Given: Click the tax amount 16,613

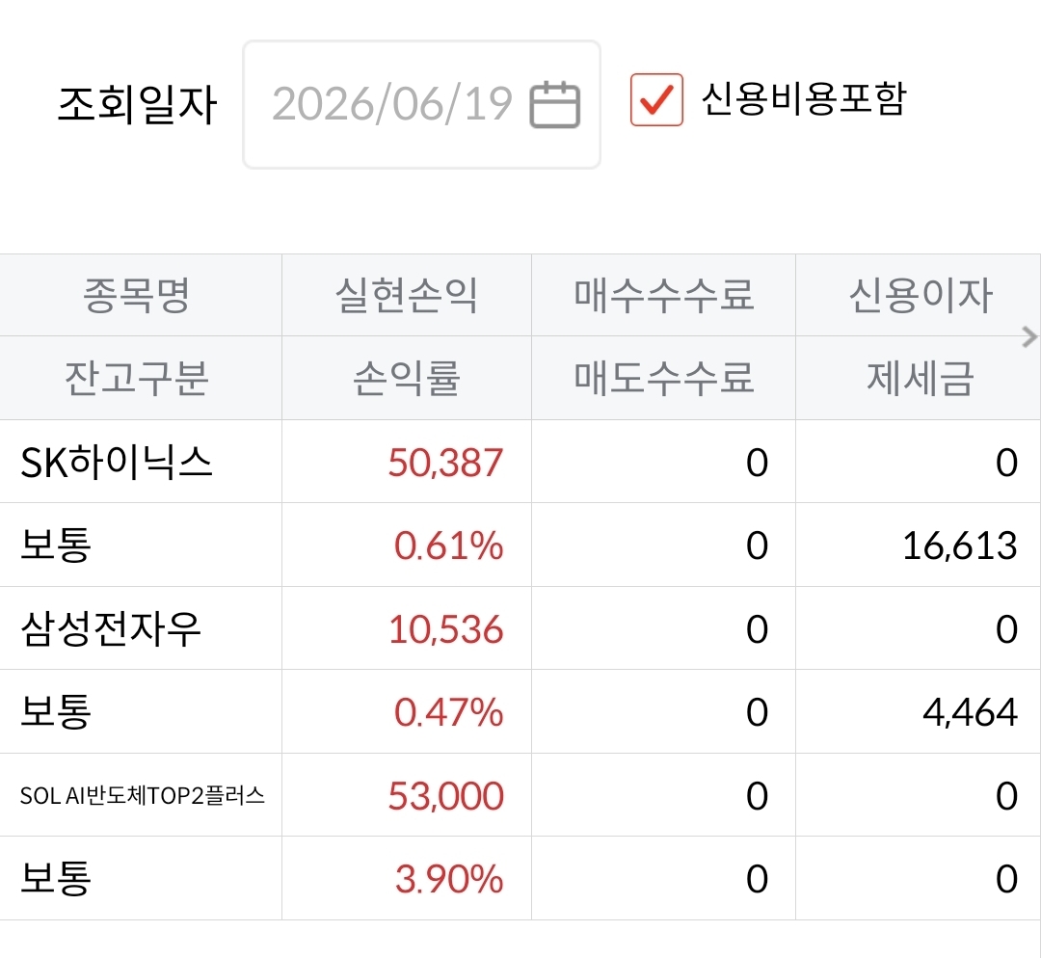Looking at the screenshot, I should (960, 546).
